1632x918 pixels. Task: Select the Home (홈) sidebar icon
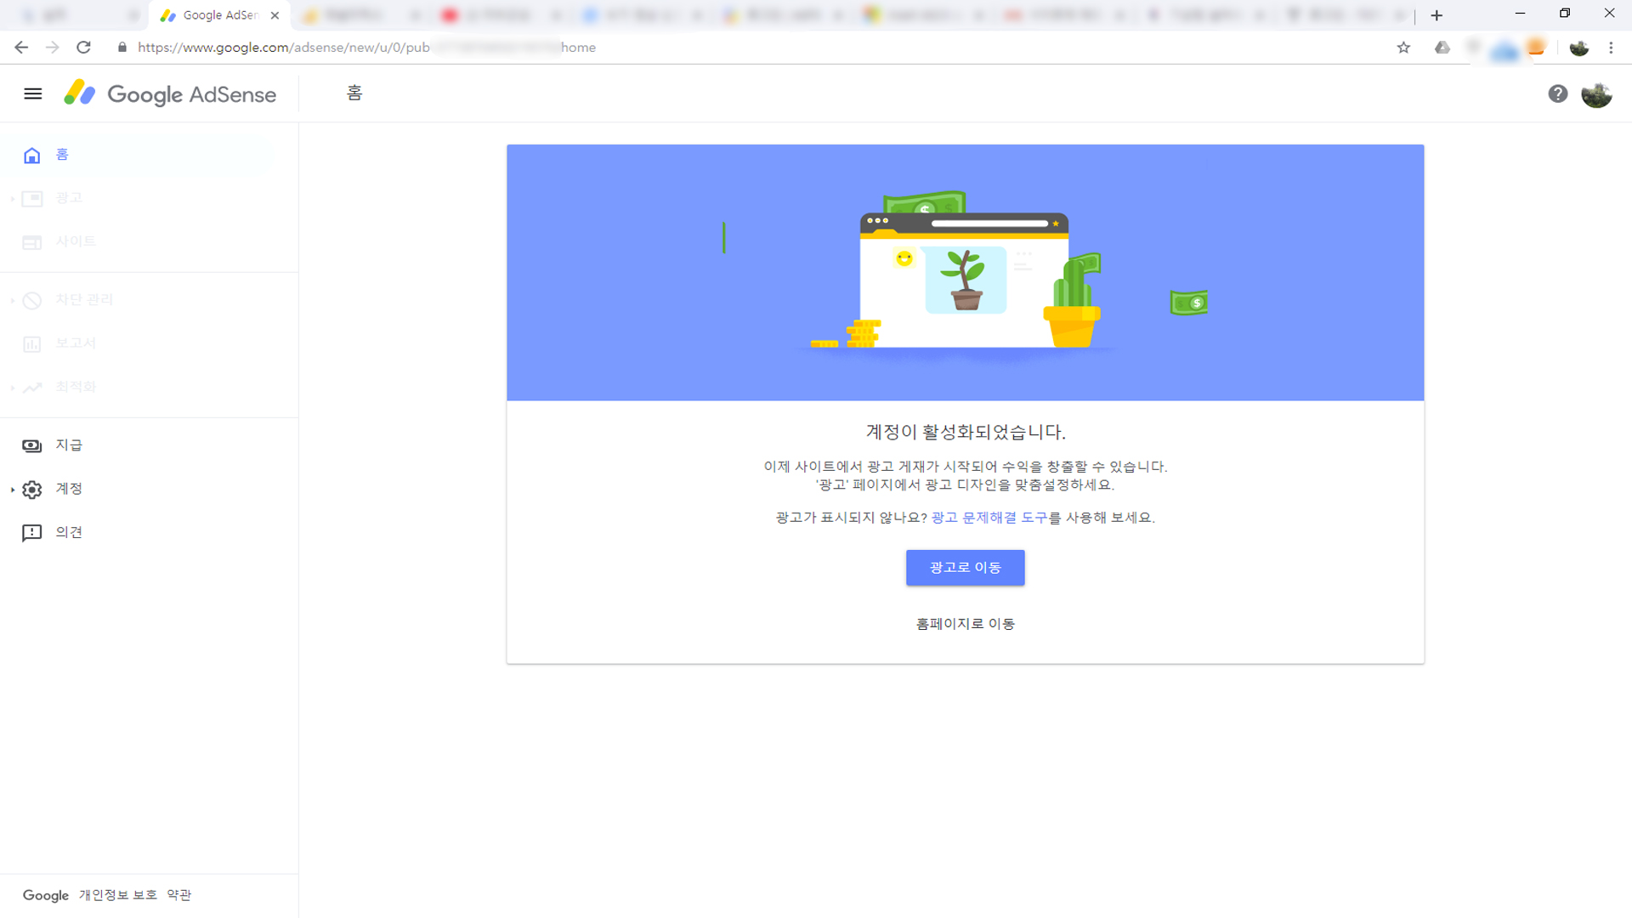tap(32, 155)
